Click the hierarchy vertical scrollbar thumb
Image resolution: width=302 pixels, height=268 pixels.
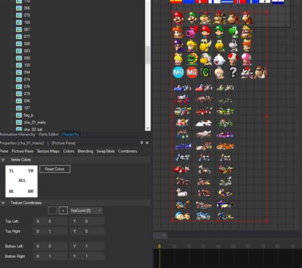click(148, 55)
